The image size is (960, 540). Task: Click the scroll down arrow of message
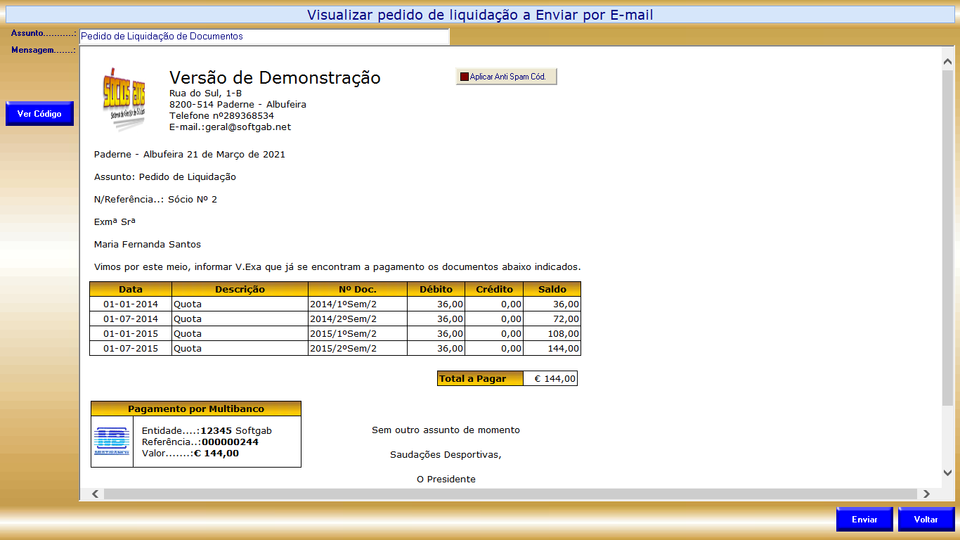point(947,473)
